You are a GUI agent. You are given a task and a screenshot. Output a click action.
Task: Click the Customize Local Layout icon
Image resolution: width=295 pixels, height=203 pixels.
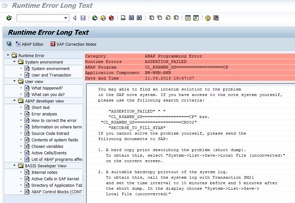click(x=216, y=18)
